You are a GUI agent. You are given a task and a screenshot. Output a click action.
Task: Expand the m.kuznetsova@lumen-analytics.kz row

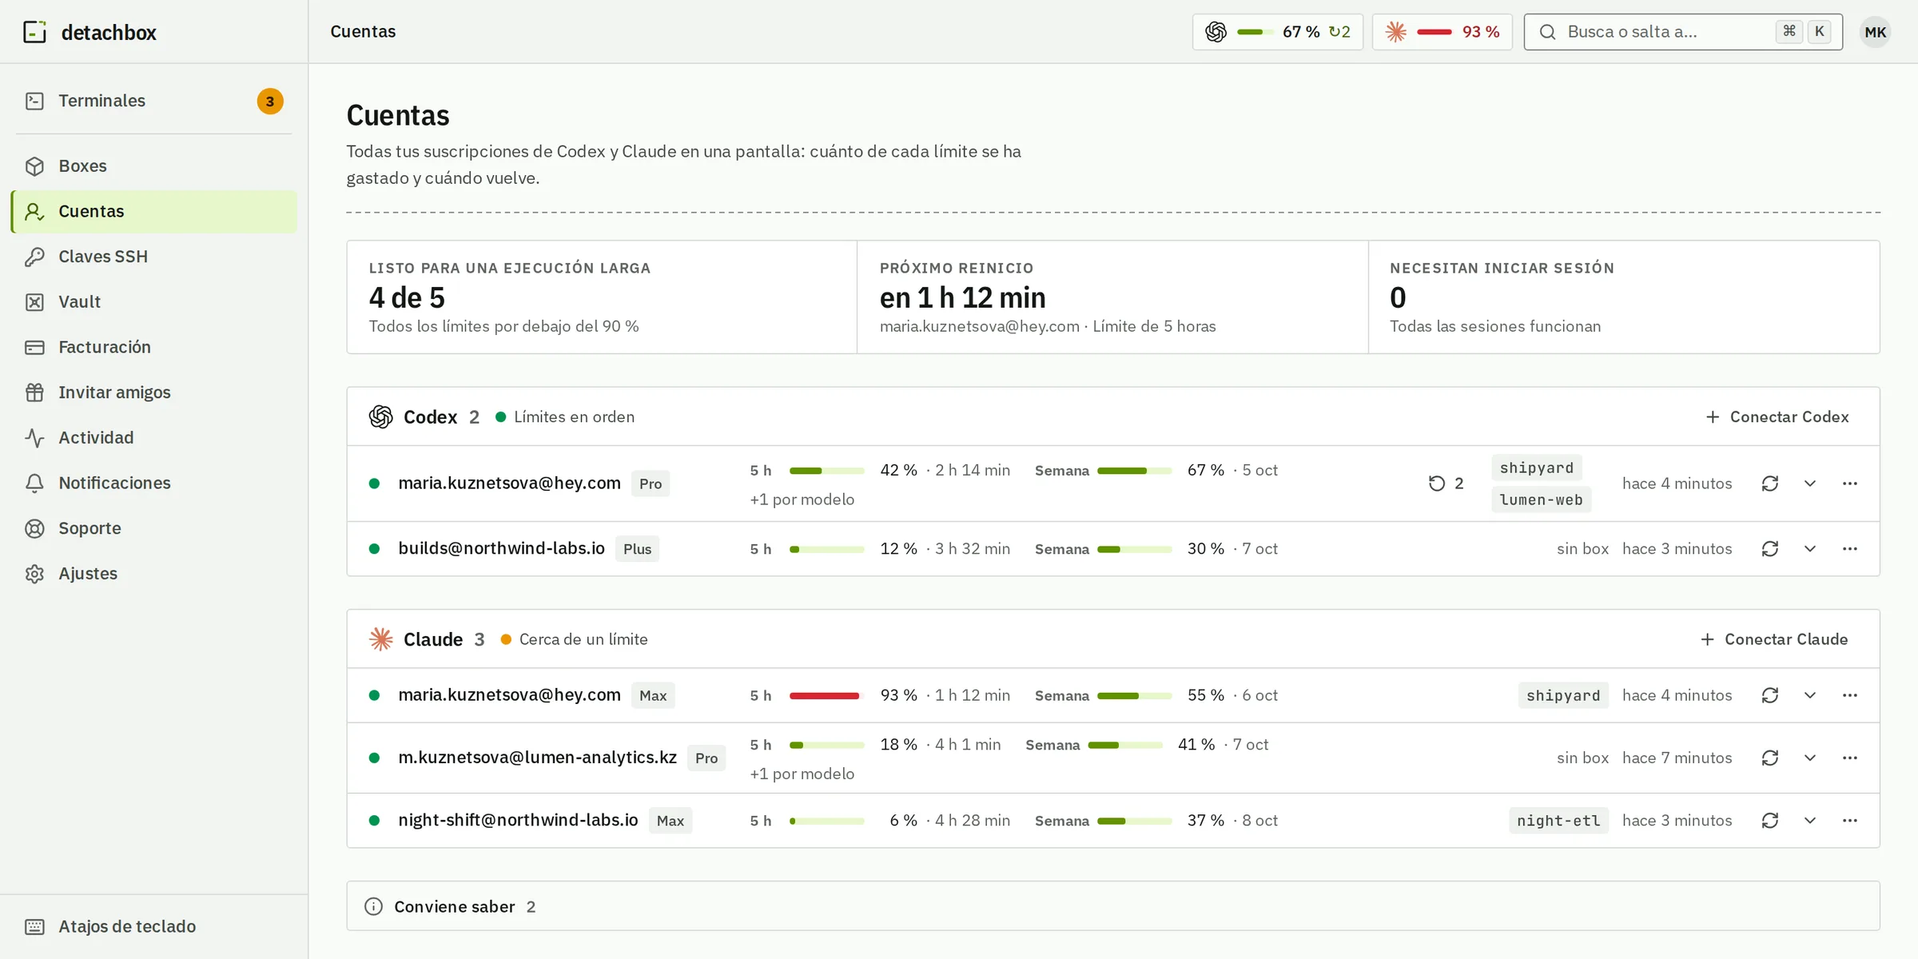click(x=1809, y=758)
